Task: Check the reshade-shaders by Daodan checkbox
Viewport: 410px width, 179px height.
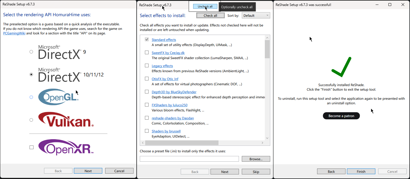Action: click(x=147, y=118)
